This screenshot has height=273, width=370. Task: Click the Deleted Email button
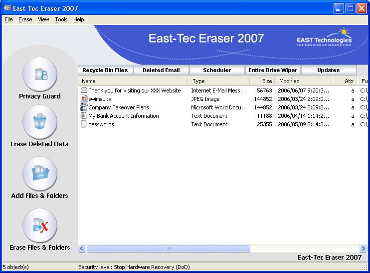[161, 70]
